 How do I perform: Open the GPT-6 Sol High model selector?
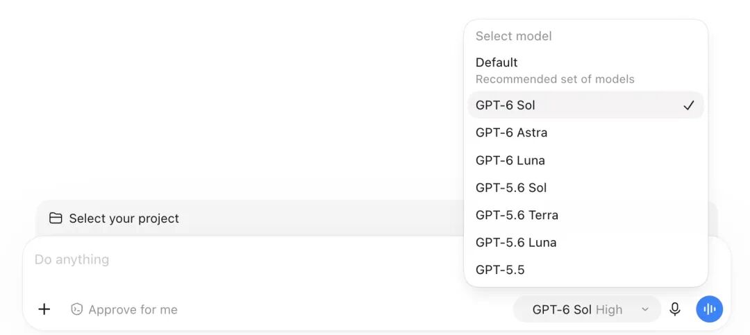[x=587, y=309]
